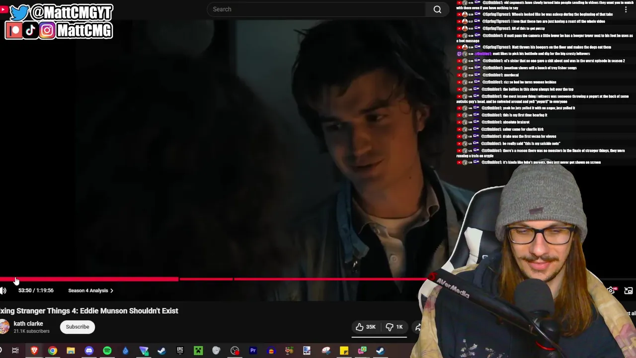
Task: Click the 53:50 / 1:19:56 time display
Action: (x=36, y=290)
